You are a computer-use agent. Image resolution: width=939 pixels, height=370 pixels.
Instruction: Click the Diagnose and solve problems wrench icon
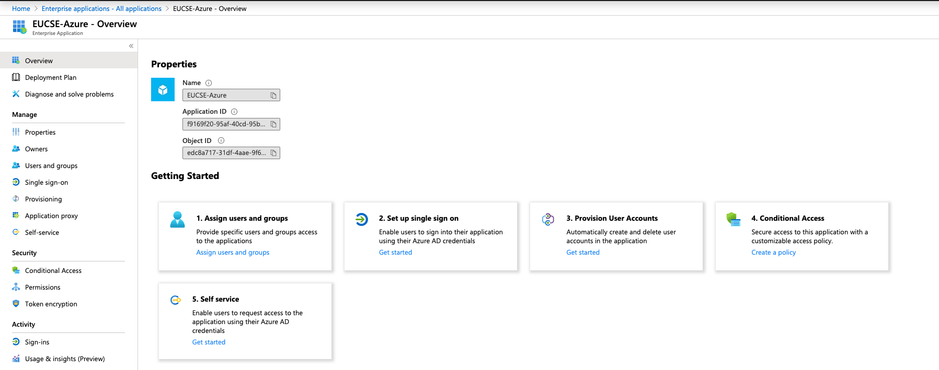pyautogui.click(x=16, y=94)
